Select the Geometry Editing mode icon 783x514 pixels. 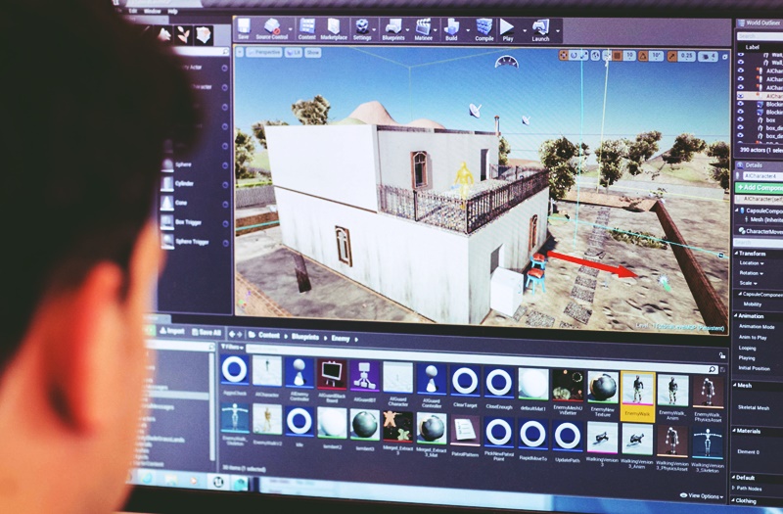click(204, 34)
